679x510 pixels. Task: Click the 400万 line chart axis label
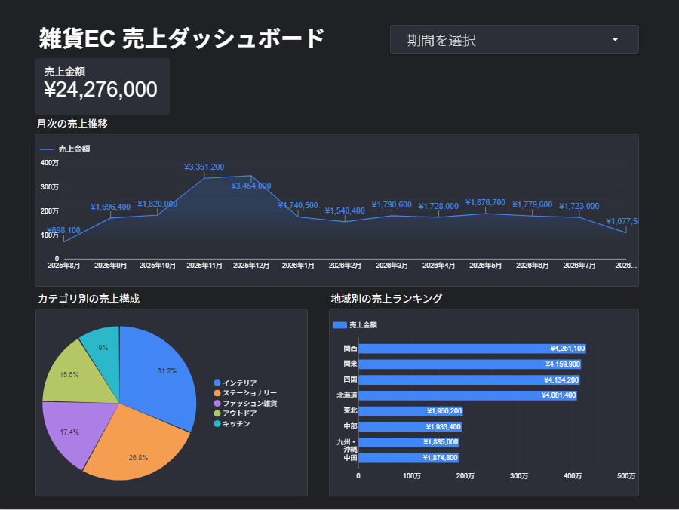(x=49, y=163)
